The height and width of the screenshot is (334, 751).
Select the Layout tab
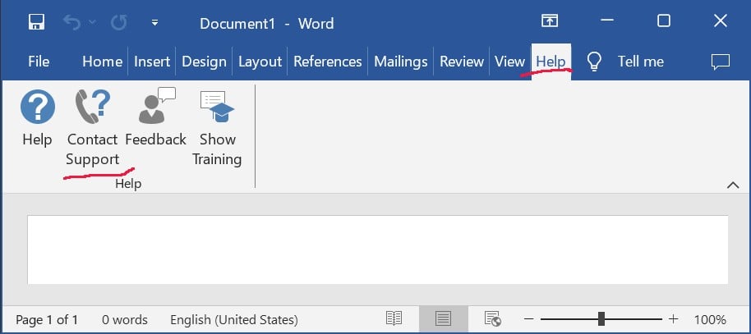tap(260, 62)
